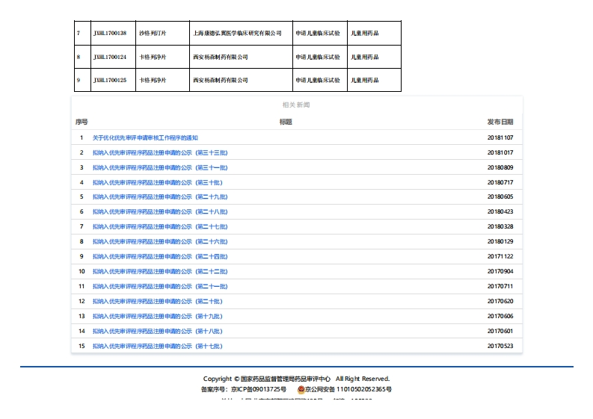Open the 第三十一批 priority review announcement
The image size is (593, 419).
tap(159, 167)
